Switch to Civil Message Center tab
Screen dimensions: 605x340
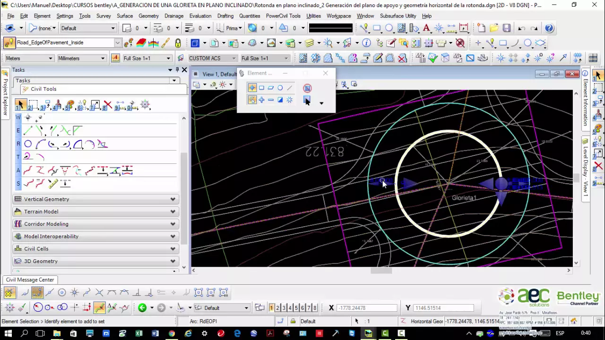[x=30, y=280]
